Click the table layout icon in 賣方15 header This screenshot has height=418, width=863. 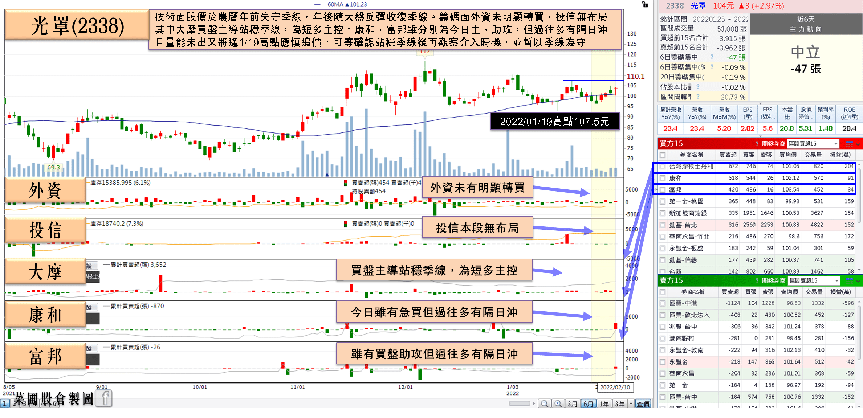849,280
